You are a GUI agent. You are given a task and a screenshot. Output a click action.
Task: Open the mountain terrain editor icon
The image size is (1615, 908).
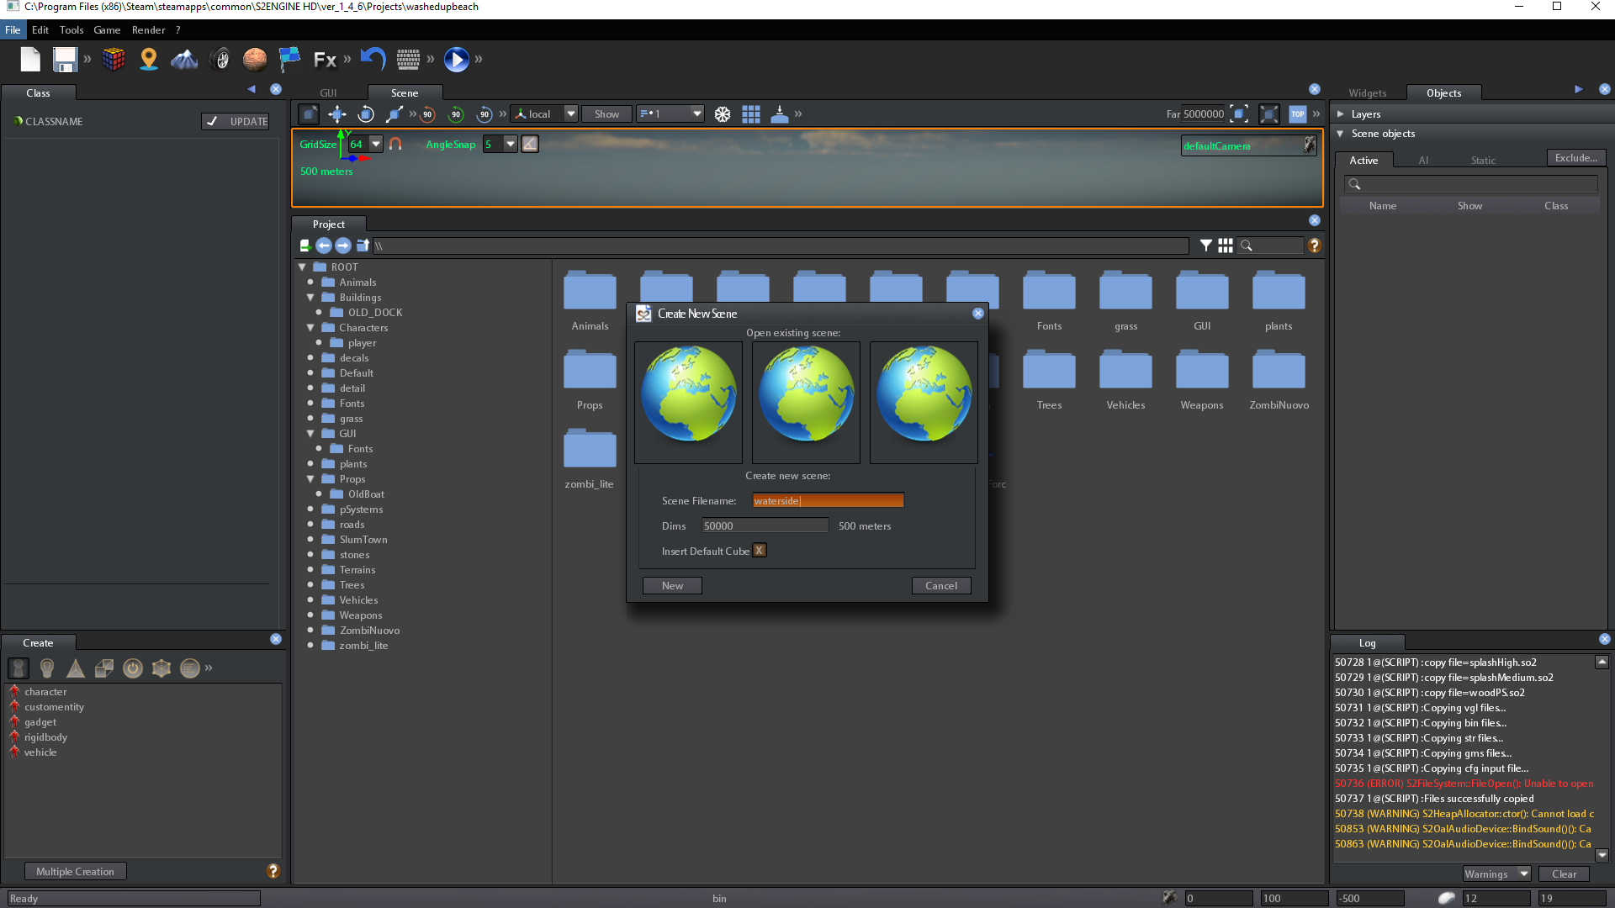184,60
